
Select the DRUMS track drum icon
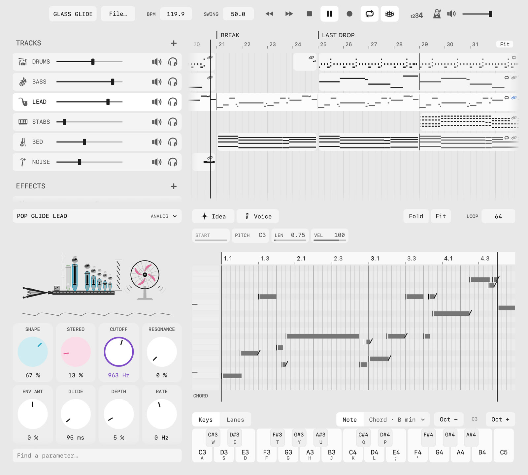[23, 62]
